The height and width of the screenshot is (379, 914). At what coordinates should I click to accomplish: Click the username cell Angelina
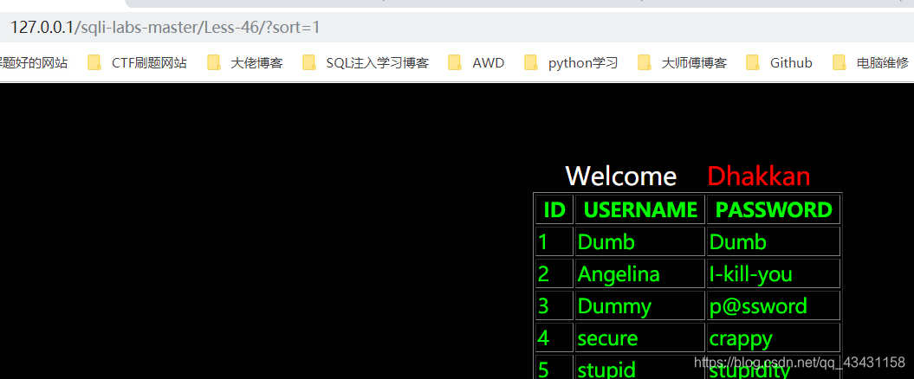(640, 273)
